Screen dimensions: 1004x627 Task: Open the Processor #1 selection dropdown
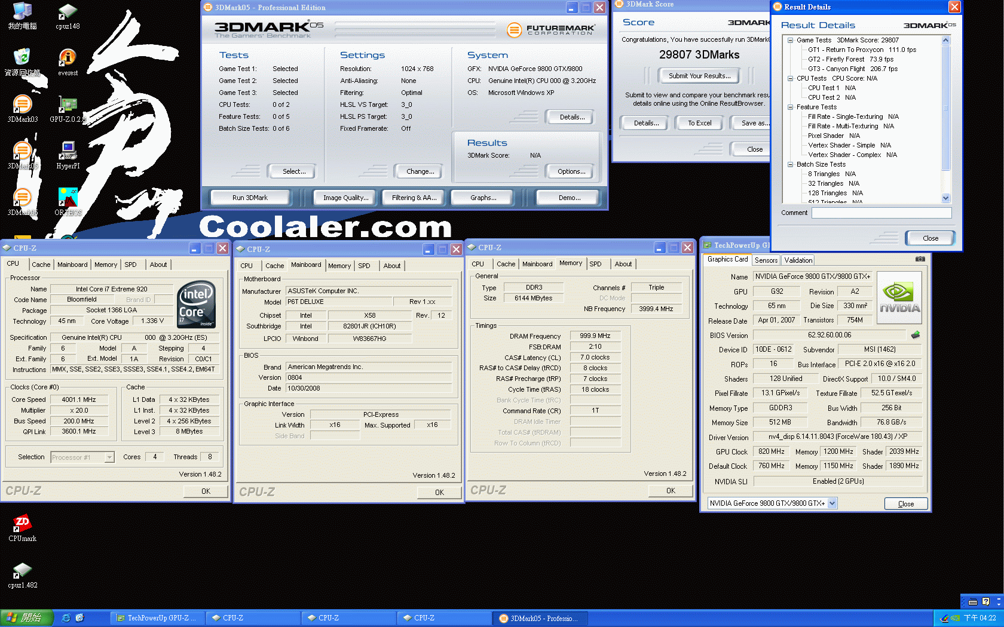pos(109,457)
